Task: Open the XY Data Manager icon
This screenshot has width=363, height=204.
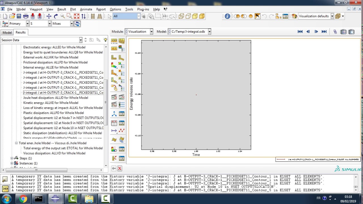Action: [122, 123]
